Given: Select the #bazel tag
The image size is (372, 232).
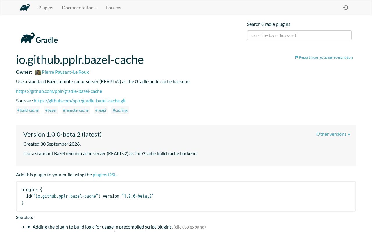Looking at the screenshot, I should pyautogui.click(x=51, y=110).
